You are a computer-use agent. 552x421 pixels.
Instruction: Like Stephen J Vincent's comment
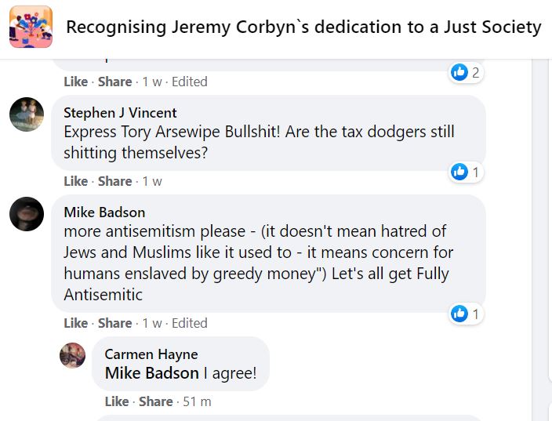[75, 181]
